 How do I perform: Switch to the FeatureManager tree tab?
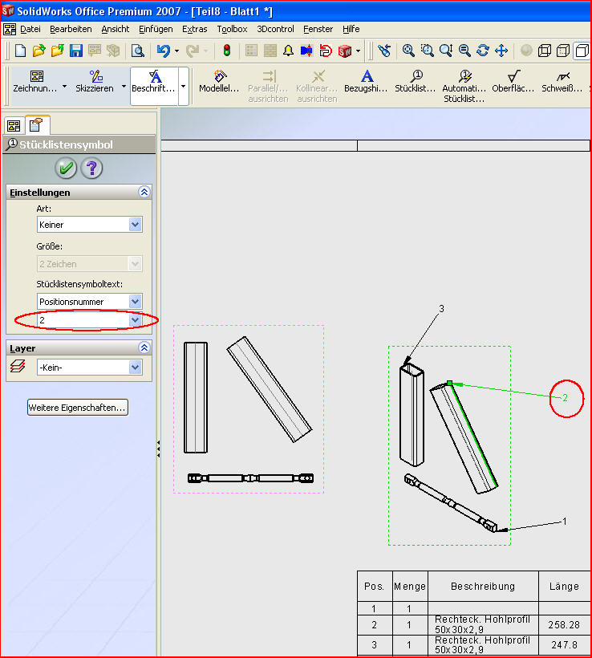(x=14, y=125)
